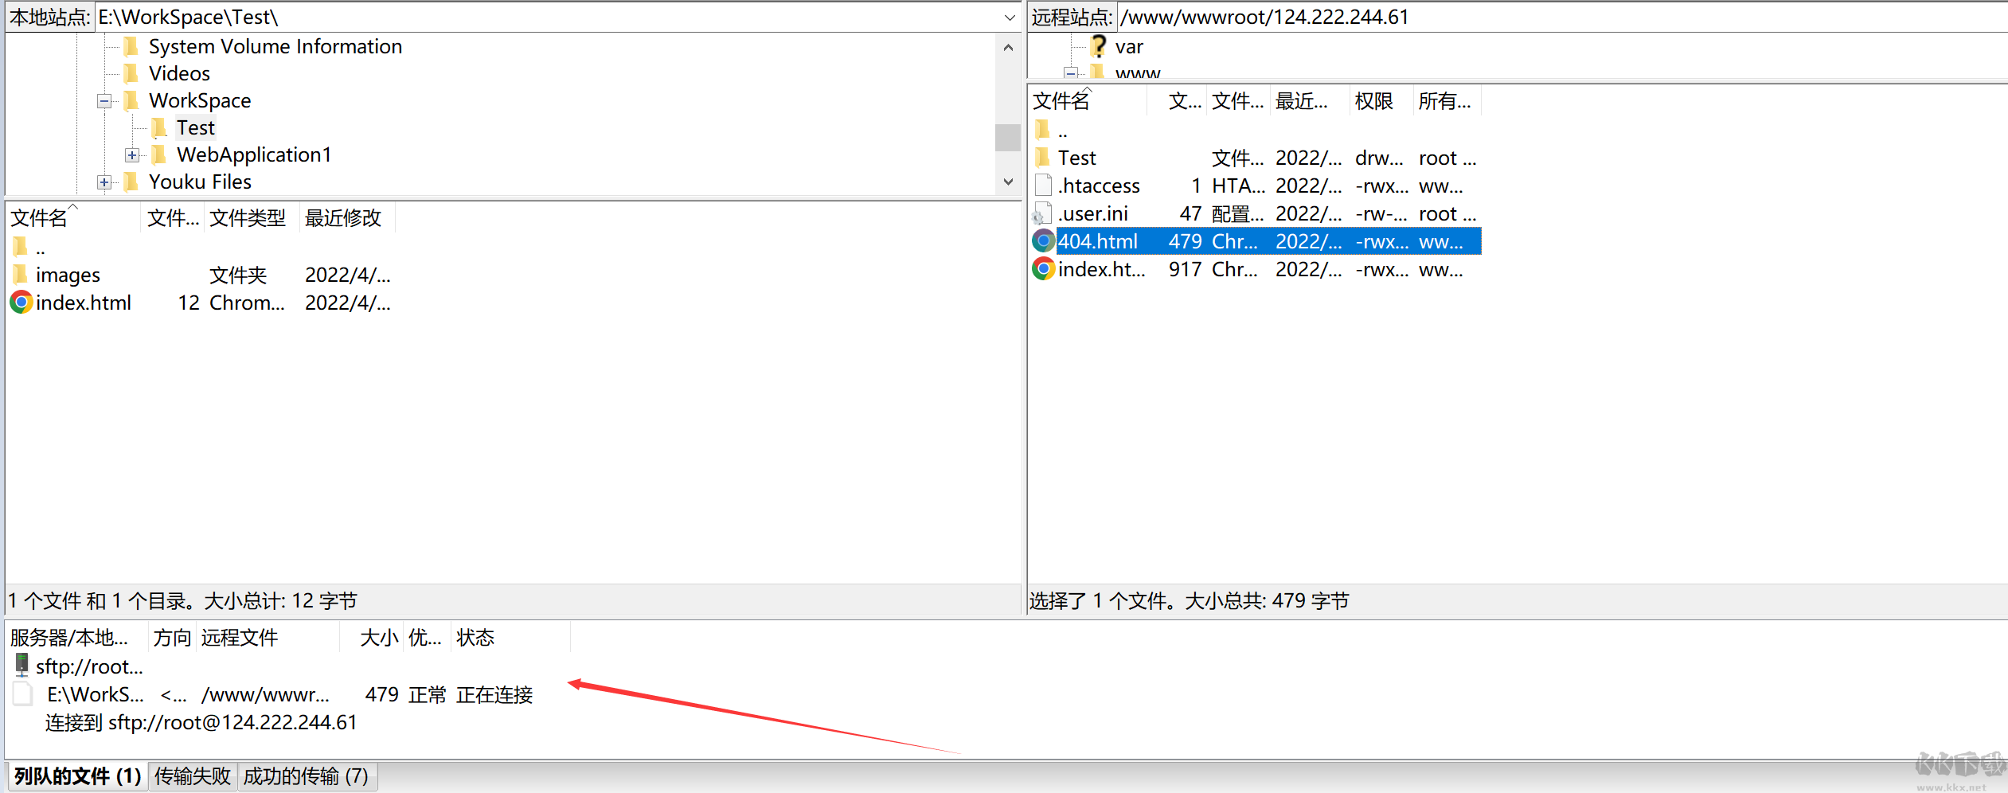Screen dimensions: 2008x793
Task: Click parent directory folder icon in local list
Action: 21,246
